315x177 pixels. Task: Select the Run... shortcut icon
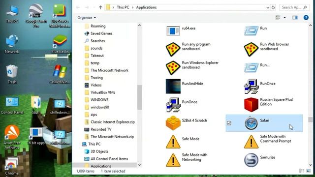[x=251, y=68]
